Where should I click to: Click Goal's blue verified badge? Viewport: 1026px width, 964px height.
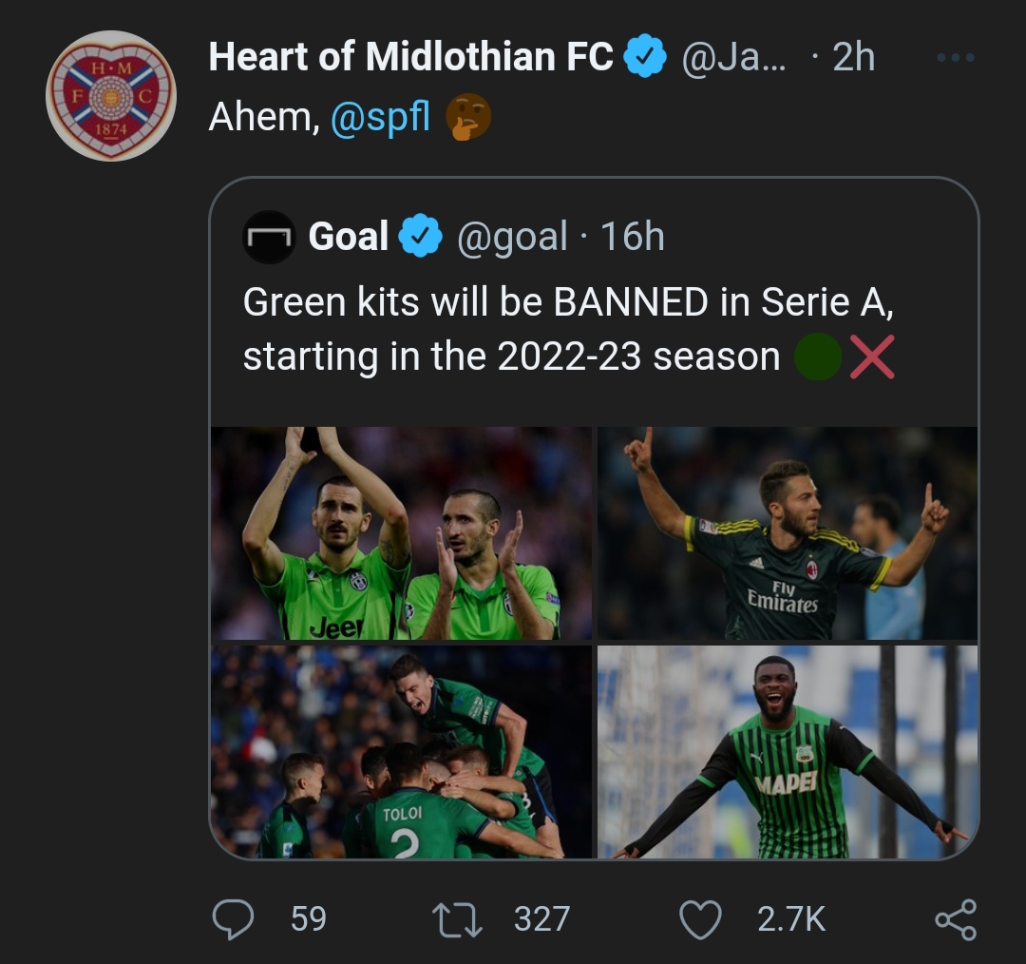tap(421, 236)
